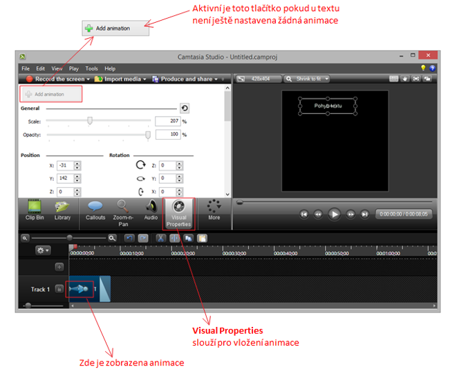
Task: Toggle the lock on Track 1
Action: [59, 289]
